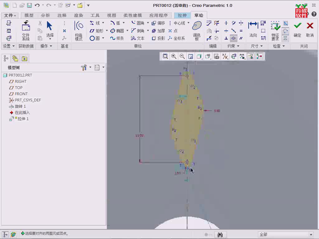This screenshot has width=319, height=239.
Task: Expand the Circle tool dropdown arrow
Action: [103, 38]
